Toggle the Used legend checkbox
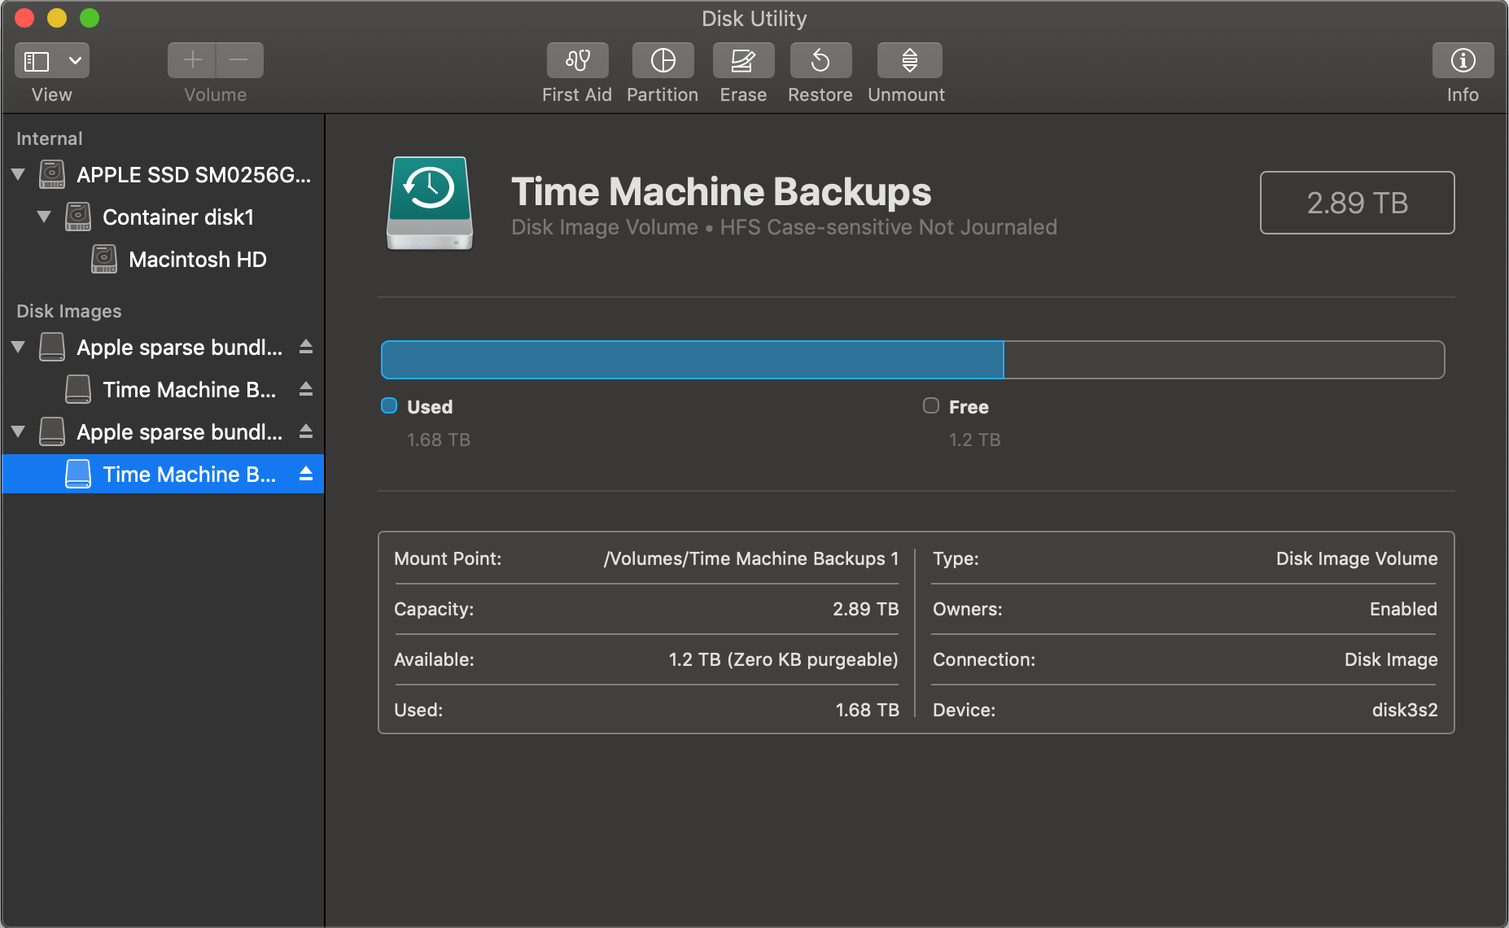The image size is (1509, 928). pyautogui.click(x=389, y=405)
